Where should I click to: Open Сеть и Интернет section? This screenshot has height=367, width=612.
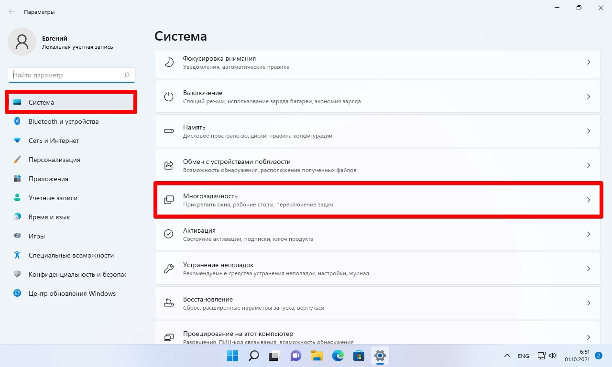click(54, 140)
